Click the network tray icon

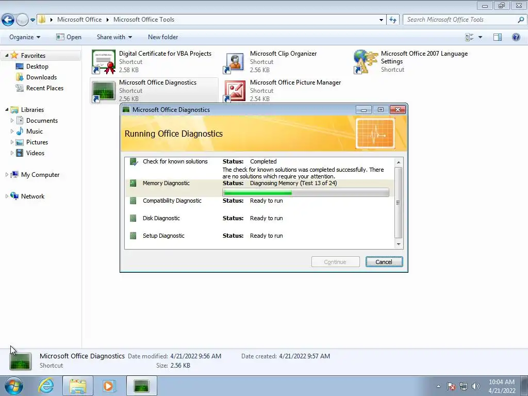point(464,386)
